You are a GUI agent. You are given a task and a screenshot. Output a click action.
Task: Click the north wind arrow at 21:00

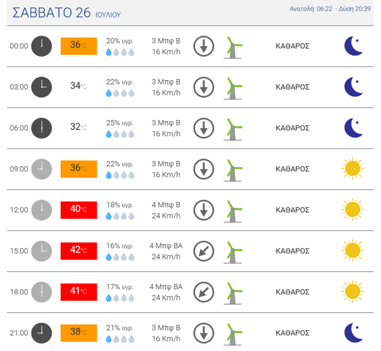(204, 333)
